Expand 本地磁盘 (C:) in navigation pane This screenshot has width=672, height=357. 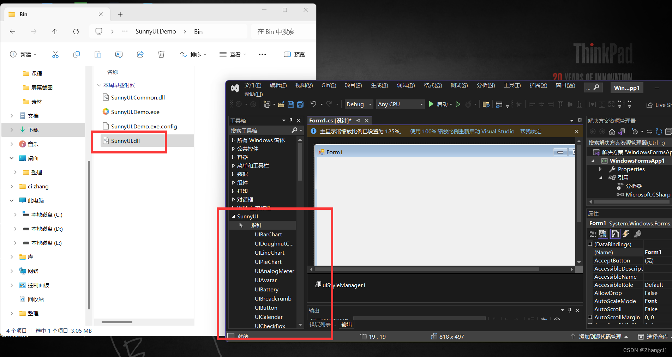click(15, 214)
